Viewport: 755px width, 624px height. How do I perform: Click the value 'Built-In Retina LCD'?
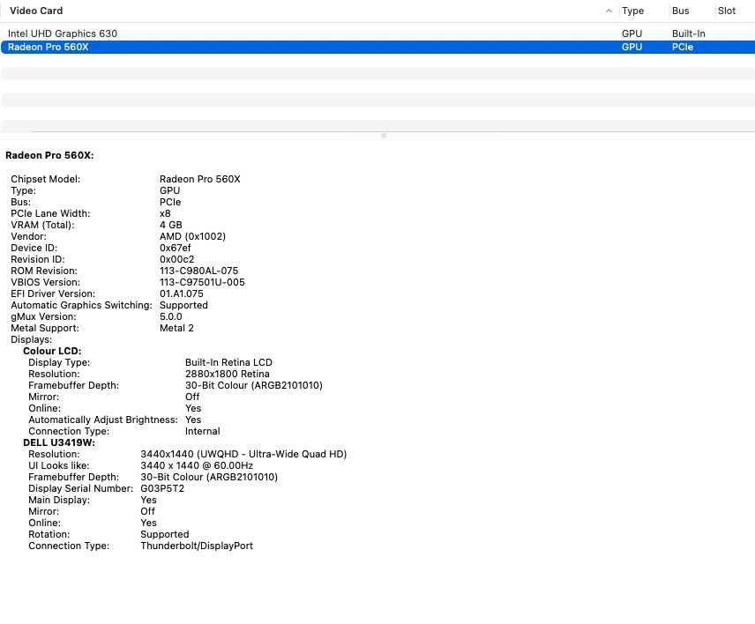pyautogui.click(x=228, y=363)
